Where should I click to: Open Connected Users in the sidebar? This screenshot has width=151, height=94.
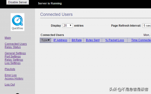click(16, 44)
